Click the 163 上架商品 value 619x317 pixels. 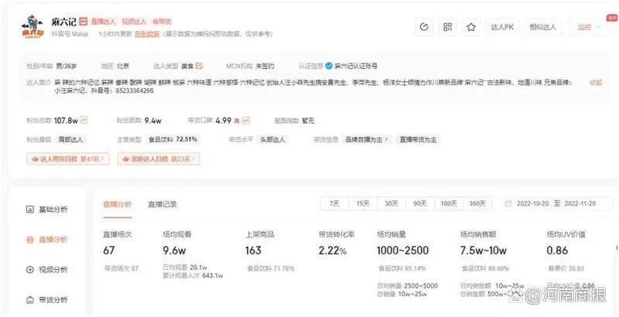click(x=253, y=251)
